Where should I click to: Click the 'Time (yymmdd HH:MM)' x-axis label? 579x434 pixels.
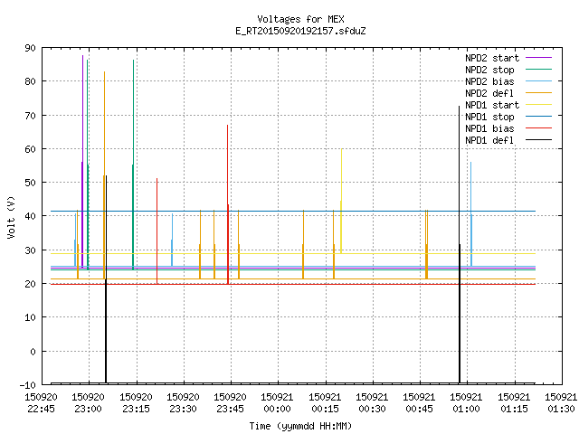[300, 426]
